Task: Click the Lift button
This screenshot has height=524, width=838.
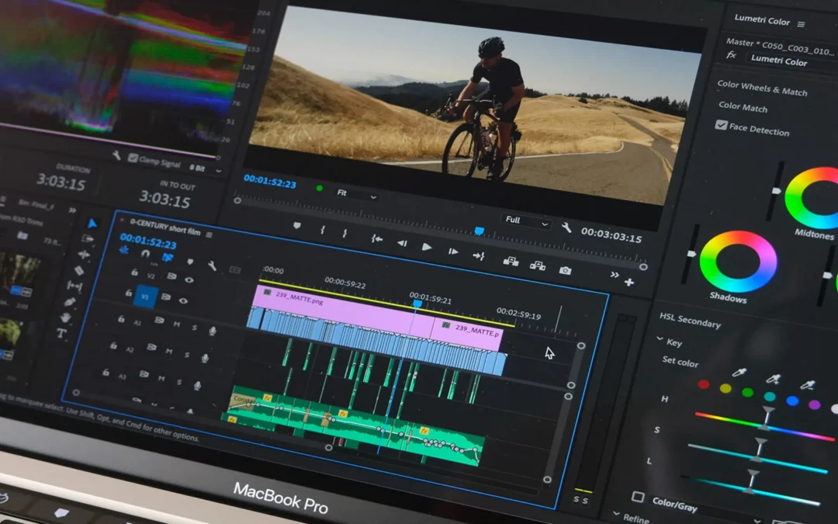Action: [511, 261]
